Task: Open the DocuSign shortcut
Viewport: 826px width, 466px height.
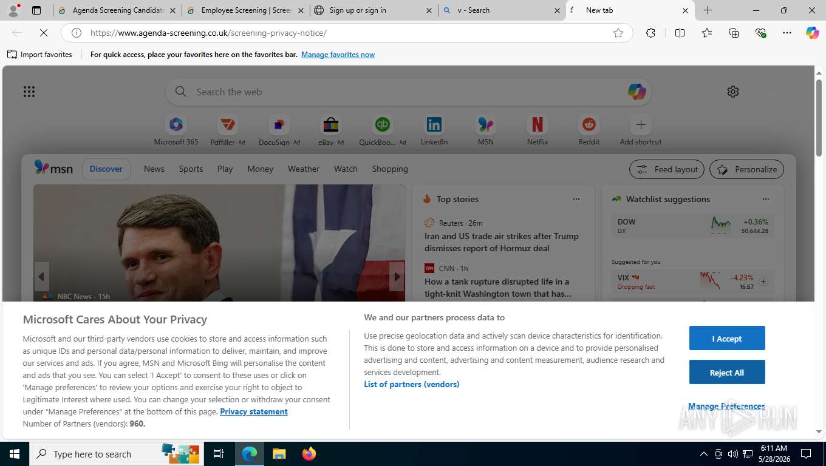Action: point(279,130)
